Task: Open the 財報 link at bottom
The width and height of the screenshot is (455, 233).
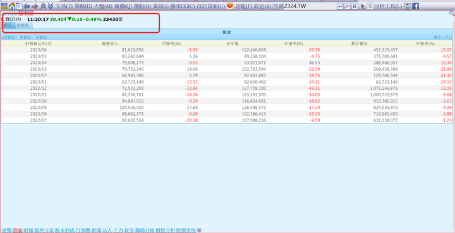Action: (x=28, y=230)
